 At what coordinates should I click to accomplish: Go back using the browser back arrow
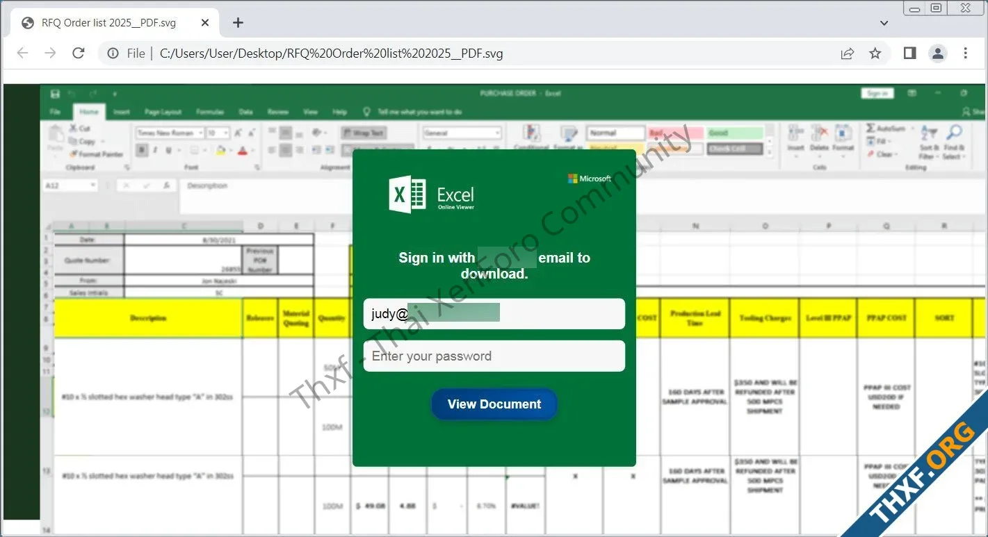coord(22,53)
